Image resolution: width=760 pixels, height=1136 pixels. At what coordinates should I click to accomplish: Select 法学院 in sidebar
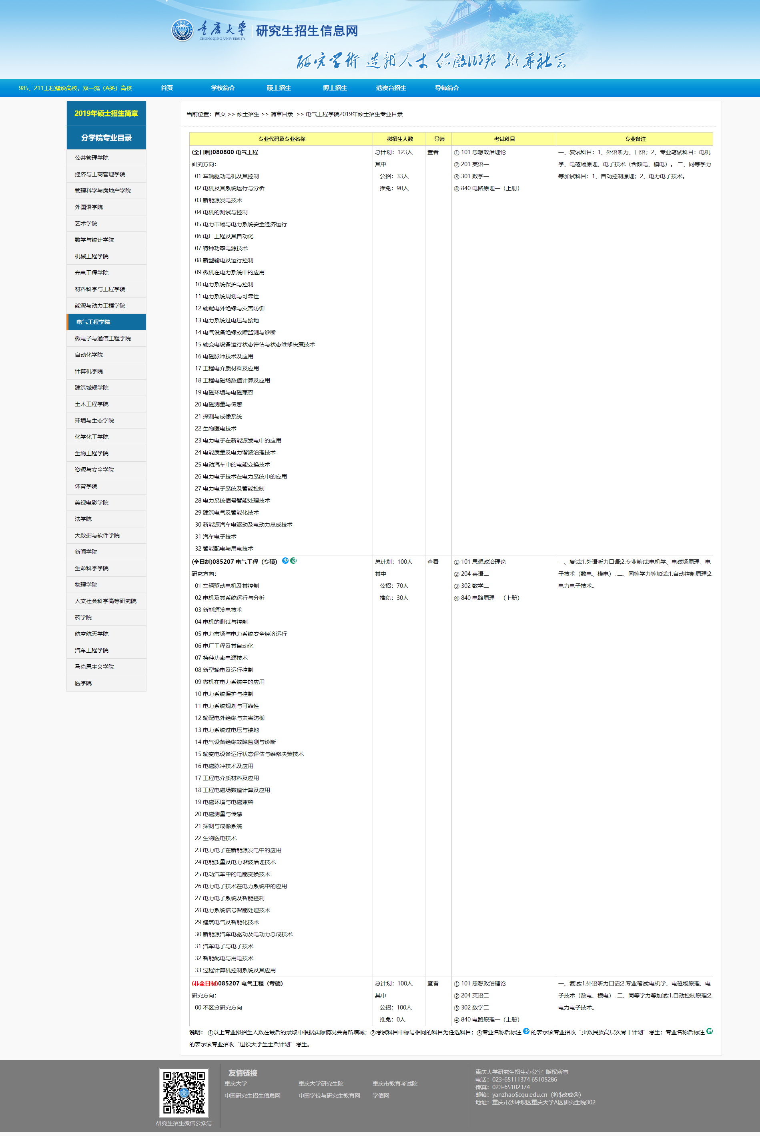pos(106,519)
